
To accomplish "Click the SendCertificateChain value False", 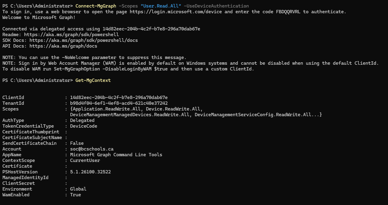I will pos(77,143).
